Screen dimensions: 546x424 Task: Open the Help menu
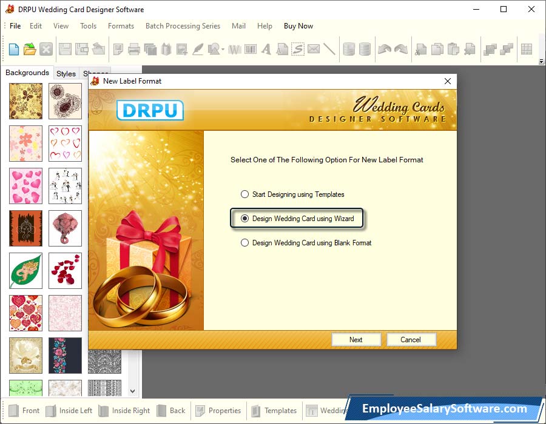(x=265, y=26)
